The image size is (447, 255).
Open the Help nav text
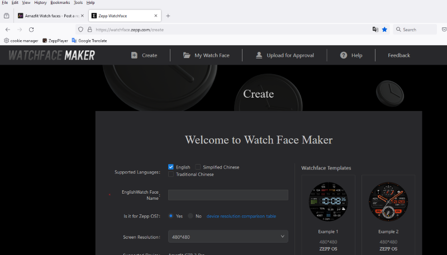point(356,55)
